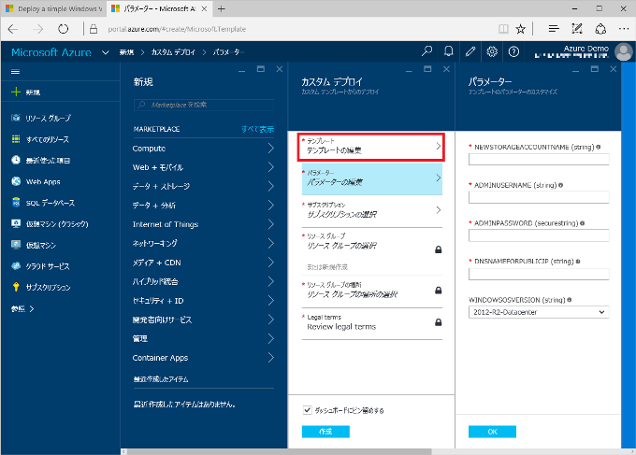
Task: Click the pencil edit dashboard icon
Action: 470,51
